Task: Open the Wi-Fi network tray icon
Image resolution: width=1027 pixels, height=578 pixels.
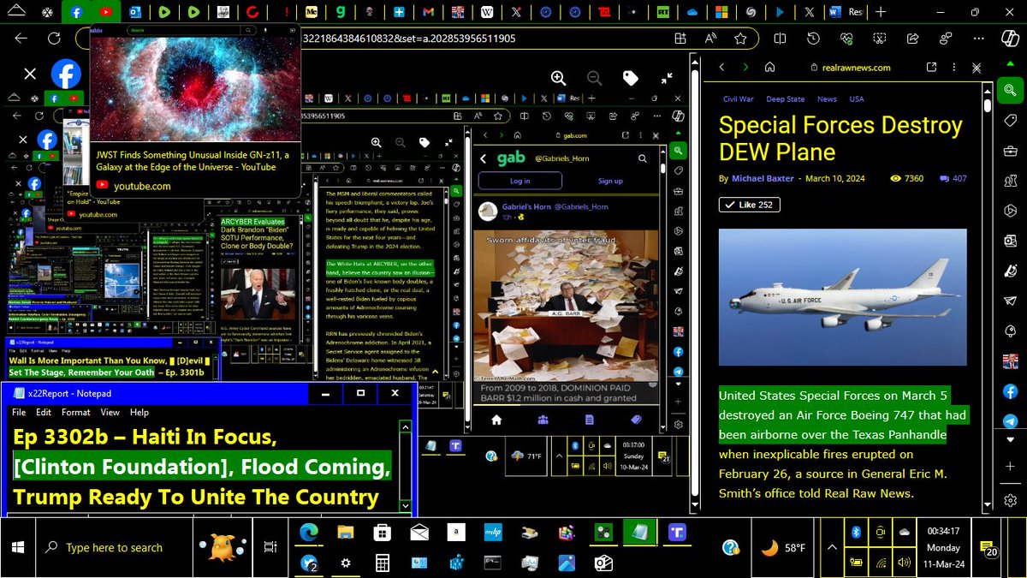Action: 880,563
